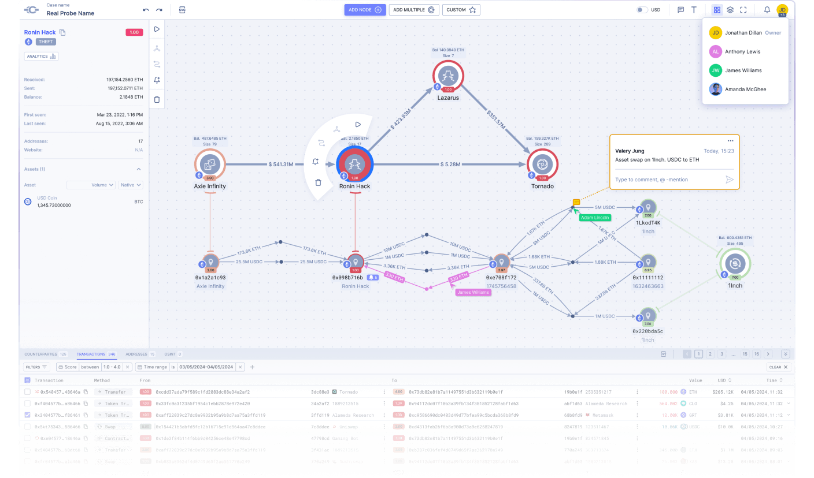Image resolution: width=814 pixels, height=478 pixels.
Task: Remove the Time range filter chip
Action: coord(240,367)
